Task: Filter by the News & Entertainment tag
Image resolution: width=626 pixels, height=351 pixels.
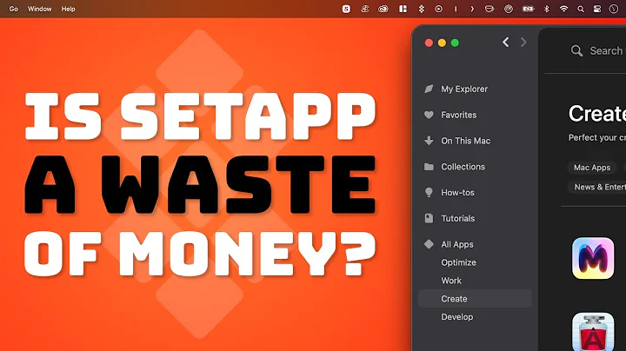Action: click(x=597, y=187)
